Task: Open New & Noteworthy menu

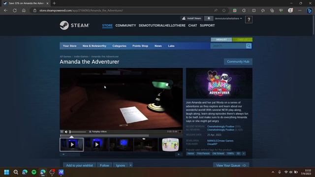Action: pos(94,46)
